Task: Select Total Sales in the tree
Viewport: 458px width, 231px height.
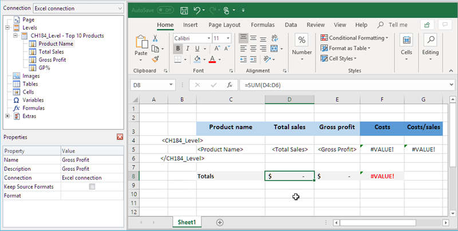Action: click(x=52, y=52)
